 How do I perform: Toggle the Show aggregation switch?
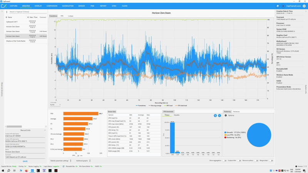[x=224, y=160]
